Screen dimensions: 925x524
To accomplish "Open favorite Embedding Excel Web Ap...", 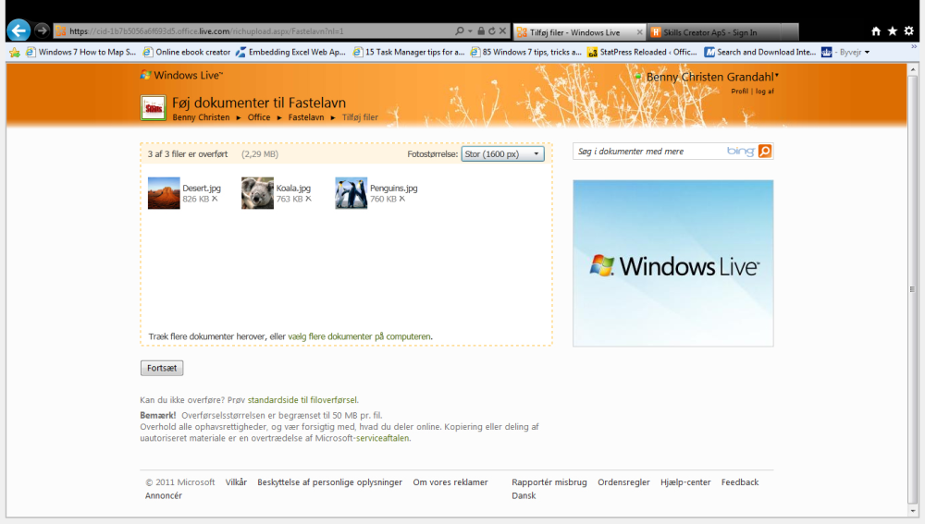I will pyautogui.click(x=290, y=53).
